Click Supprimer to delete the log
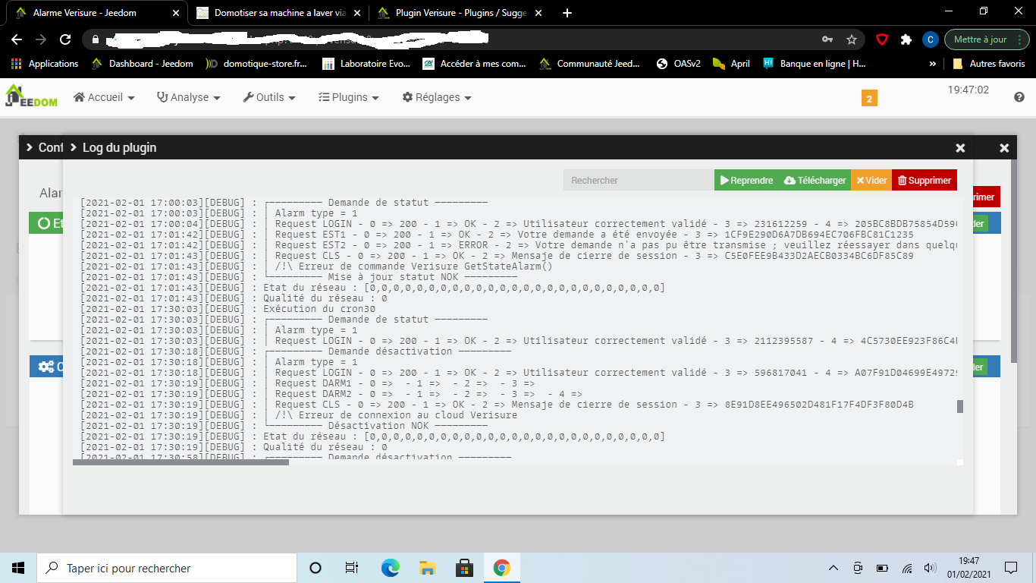This screenshot has width=1036, height=583. [x=925, y=180]
